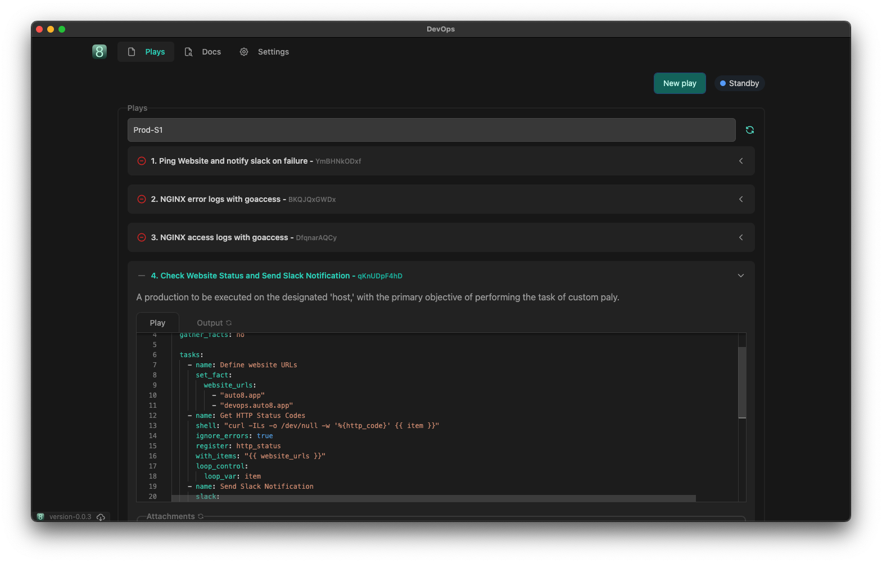Click the dash icon beside Check Website Status play
Image resolution: width=882 pixels, height=563 pixels.
[142, 276]
